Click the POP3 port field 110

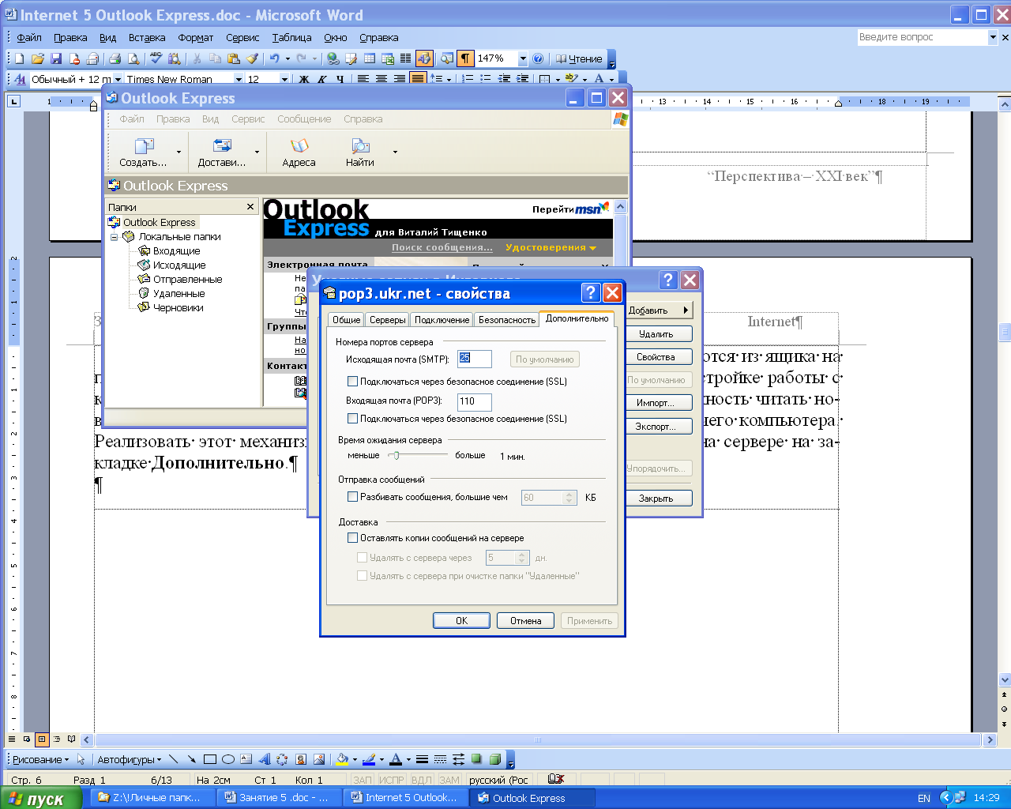pos(475,401)
